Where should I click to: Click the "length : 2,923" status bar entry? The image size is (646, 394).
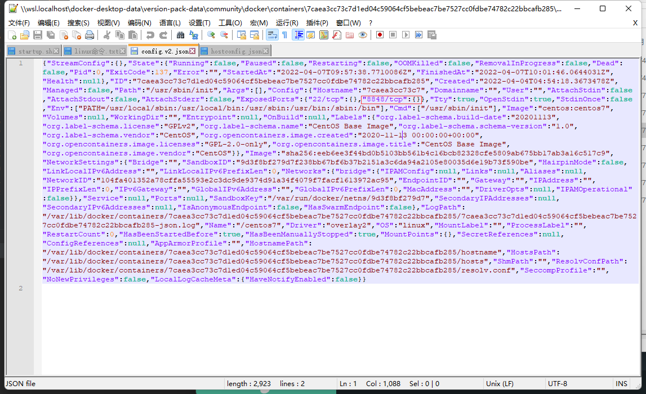click(249, 383)
